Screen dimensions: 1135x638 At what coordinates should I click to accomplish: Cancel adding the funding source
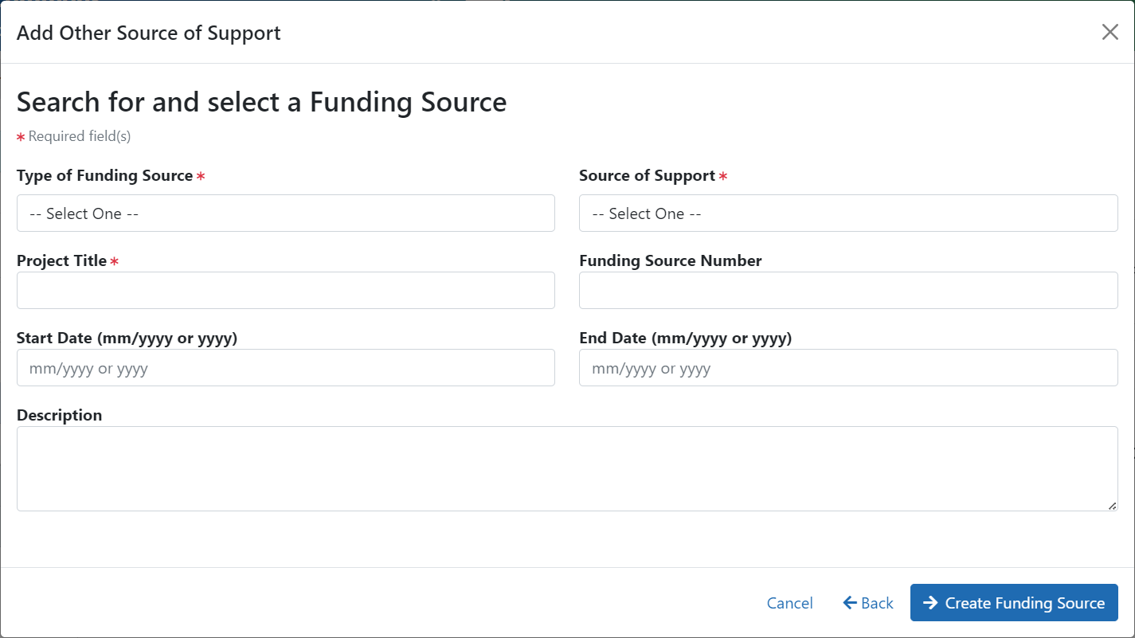pyautogui.click(x=789, y=603)
